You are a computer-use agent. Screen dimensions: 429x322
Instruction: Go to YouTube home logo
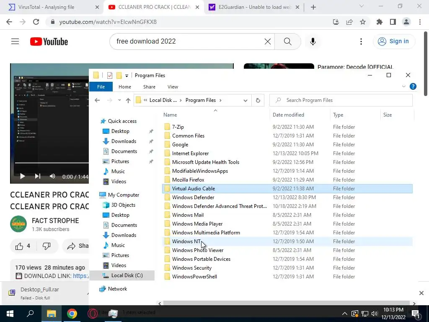(x=49, y=42)
